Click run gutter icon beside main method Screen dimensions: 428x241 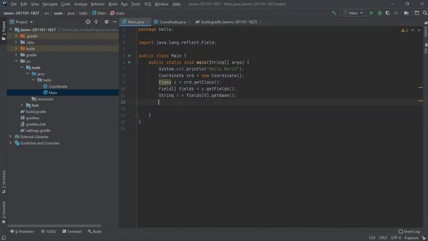pyautogui.click(x=130, y=62)
